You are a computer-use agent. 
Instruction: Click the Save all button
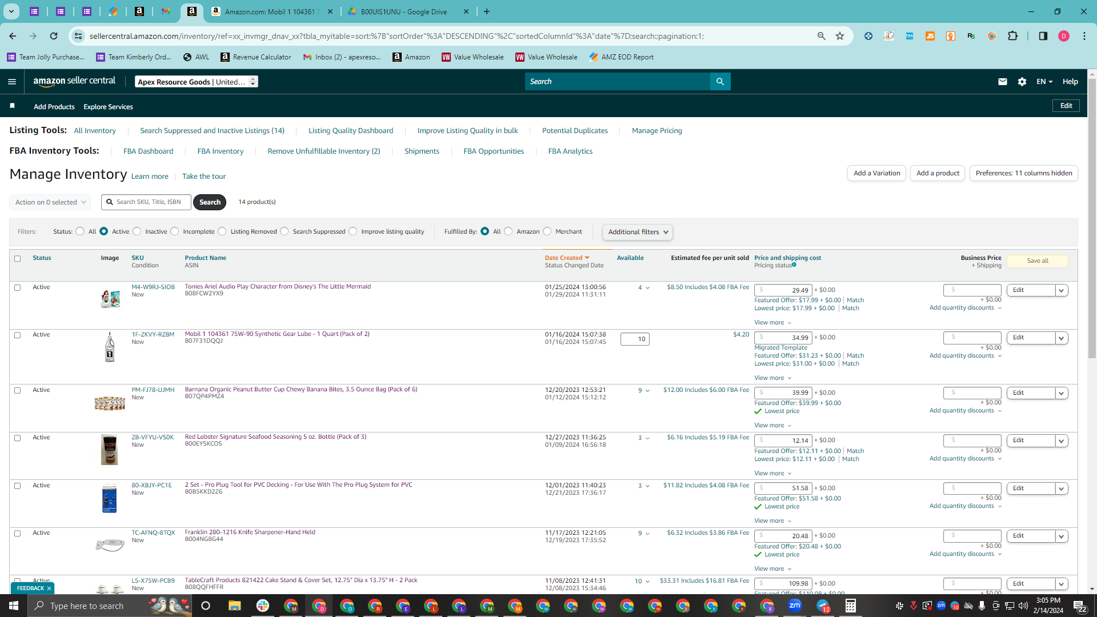coord(1037,261)
